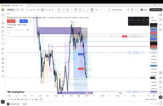Screen dimensions: 163x106
Task: Open chart settings gear in top toolbar
Action: coord(132,10)
